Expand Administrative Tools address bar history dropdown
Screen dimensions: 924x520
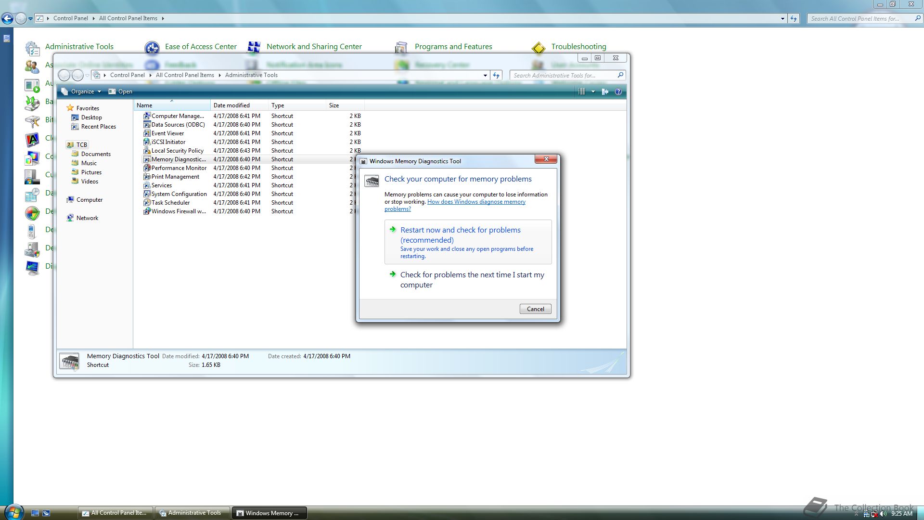485,75
